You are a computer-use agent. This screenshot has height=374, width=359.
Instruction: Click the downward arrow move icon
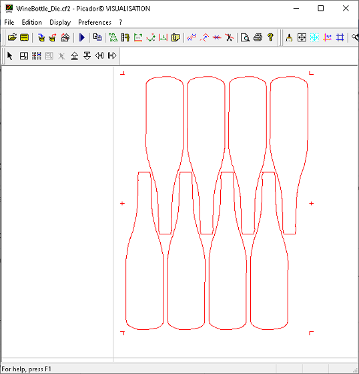87,56
